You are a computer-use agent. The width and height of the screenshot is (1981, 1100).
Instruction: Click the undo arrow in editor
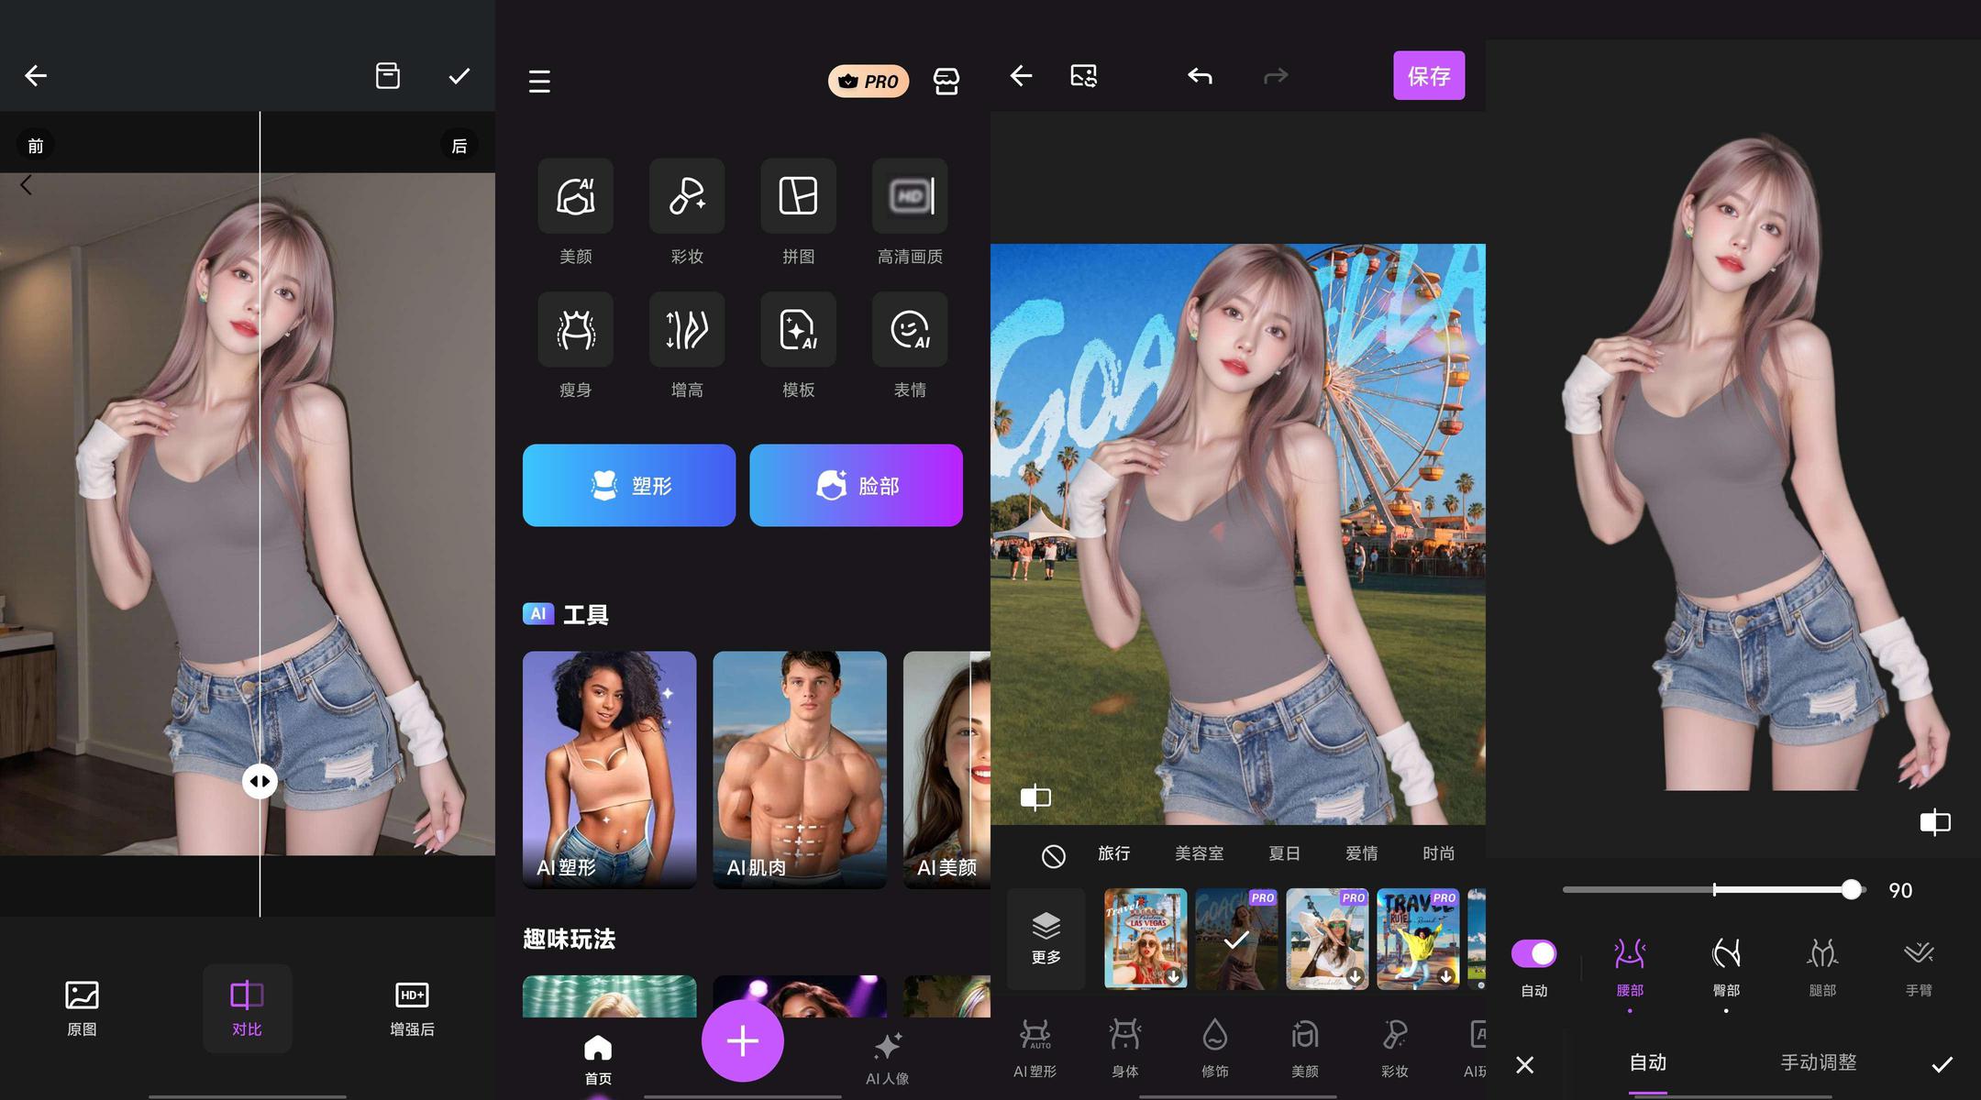coord(1200,76)
